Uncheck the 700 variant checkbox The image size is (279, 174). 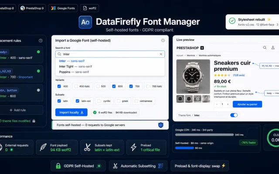[x=131, y=86]
